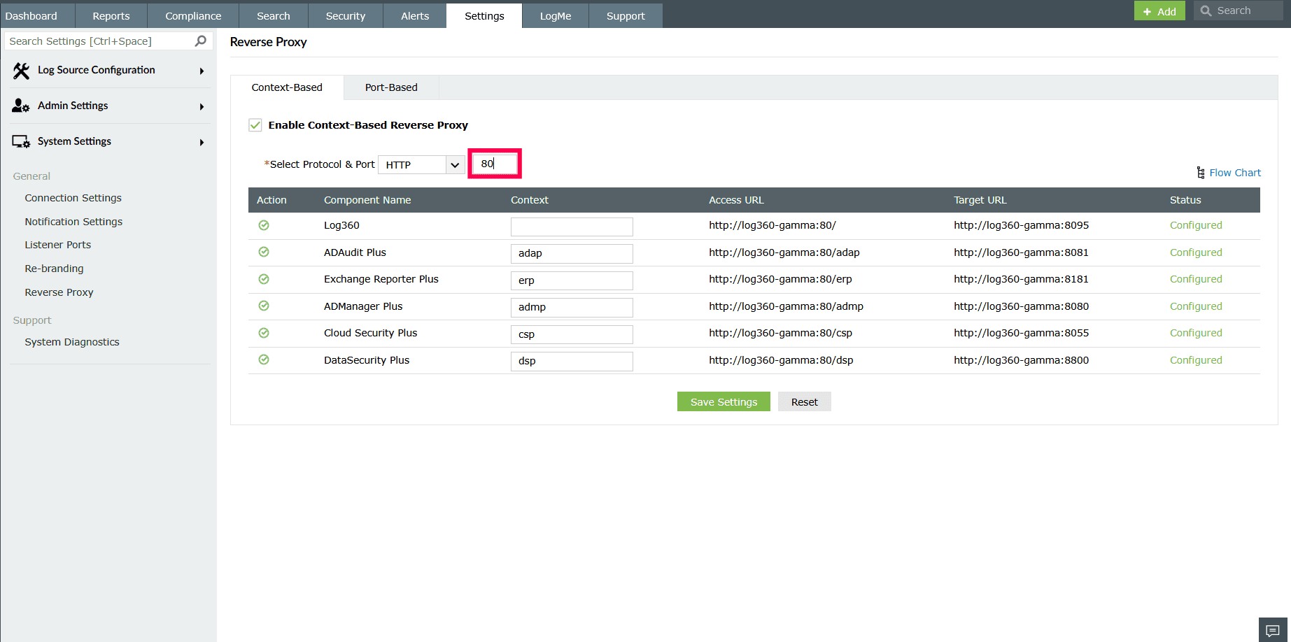
Task: Click the Search Settings input box
Action: (108, 41)
